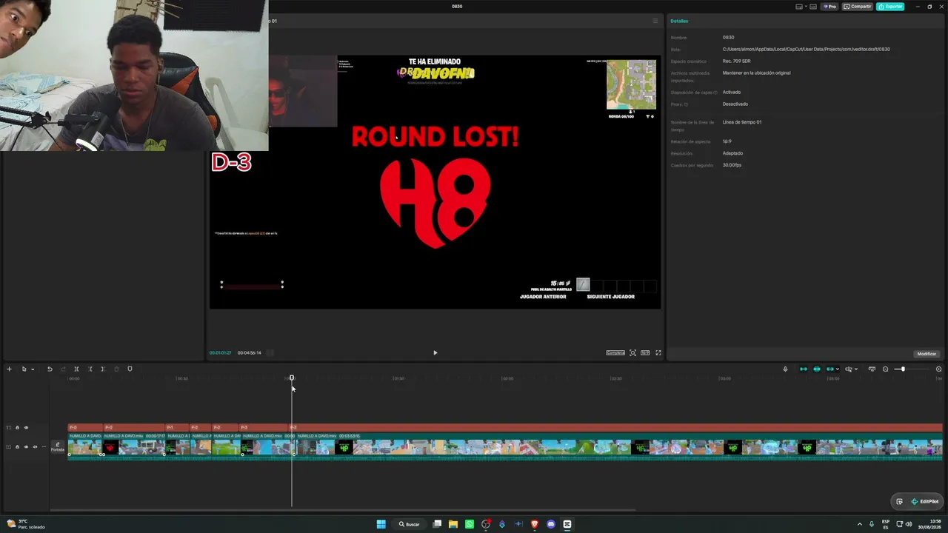Delete right of playhead tool
Screen dimensions: 948x533
tap(103, 369)
